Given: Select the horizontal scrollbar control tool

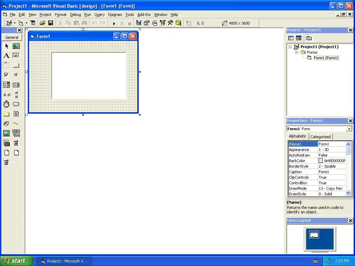Looking at the screenshot, I should 7,95.
